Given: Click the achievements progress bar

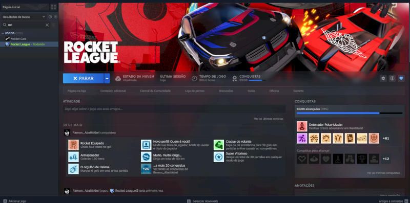Looking at the screenshot, I should [350, 113].
